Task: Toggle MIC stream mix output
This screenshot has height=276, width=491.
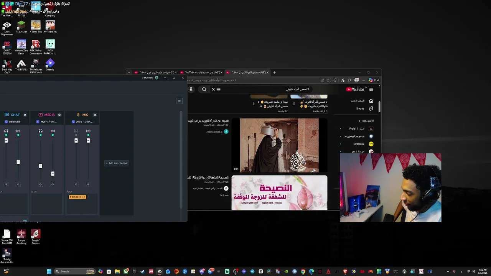Action: 88,131
